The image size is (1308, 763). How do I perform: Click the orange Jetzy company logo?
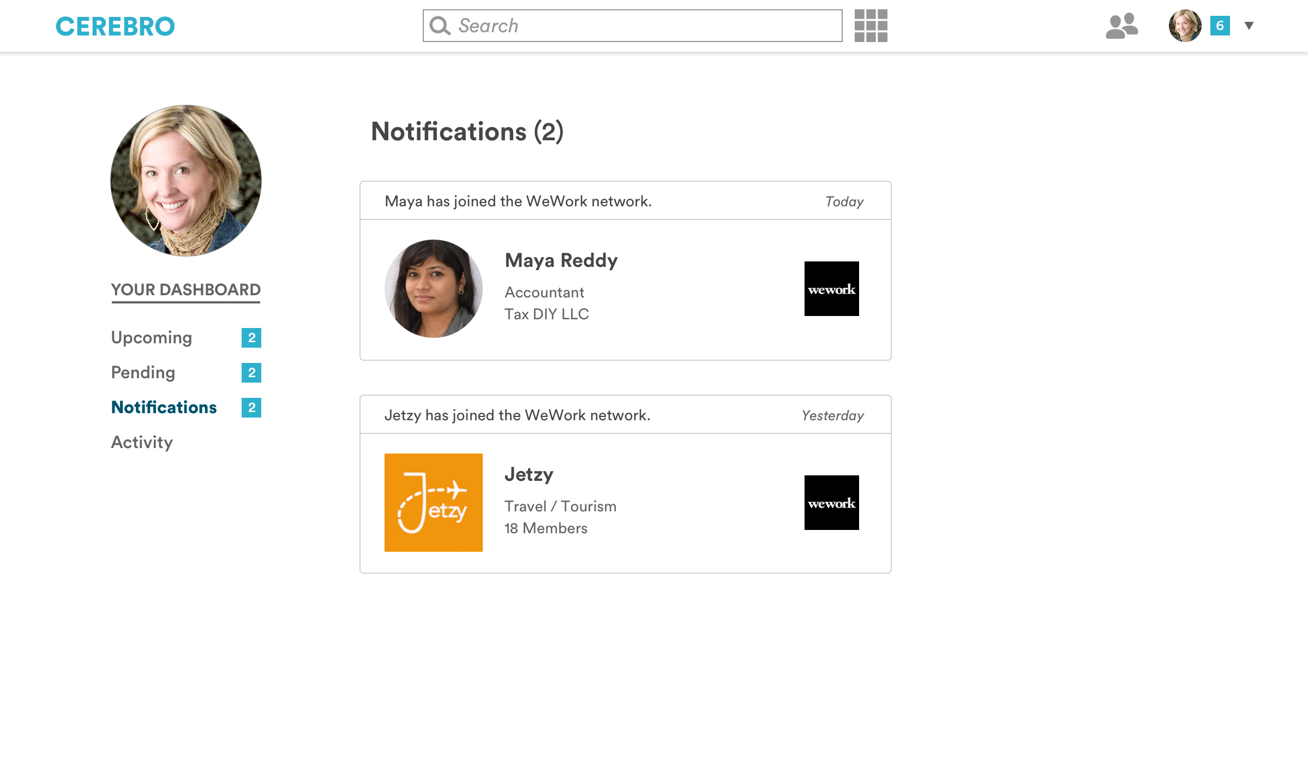[x=433, y=503]
